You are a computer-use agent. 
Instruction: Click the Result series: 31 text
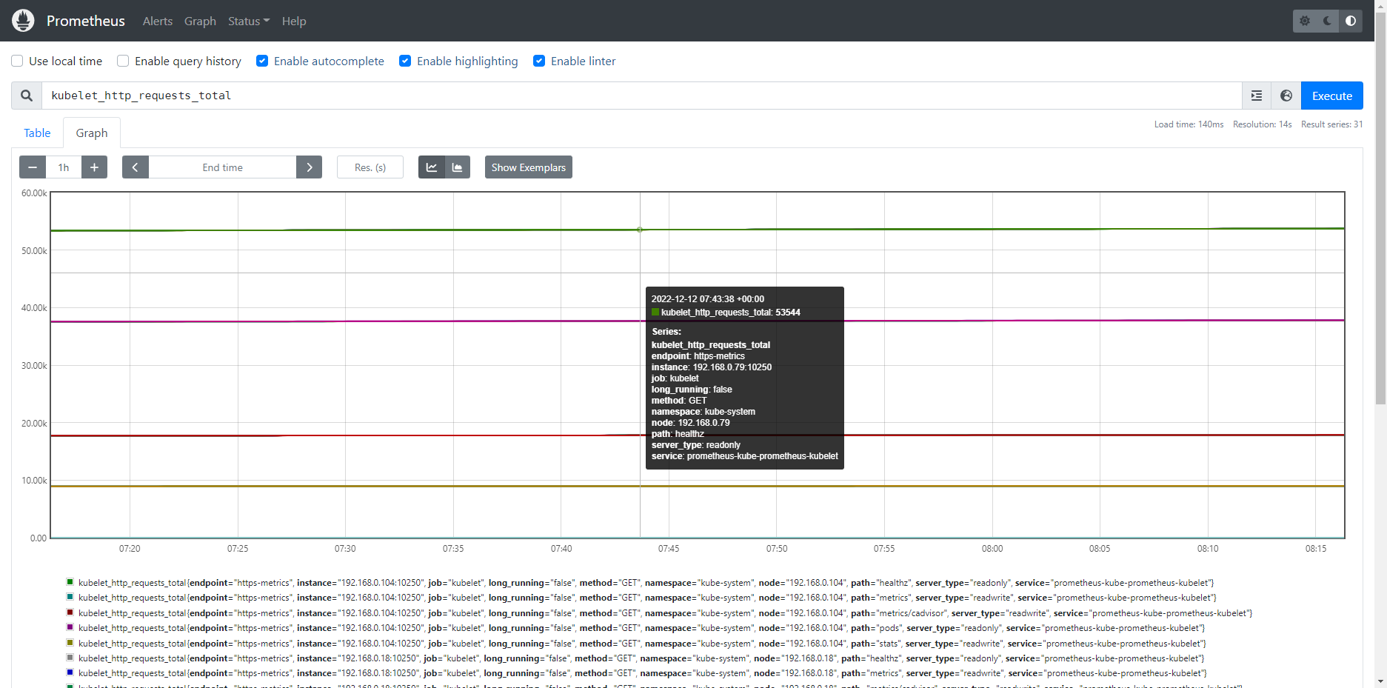[1331, 124]
